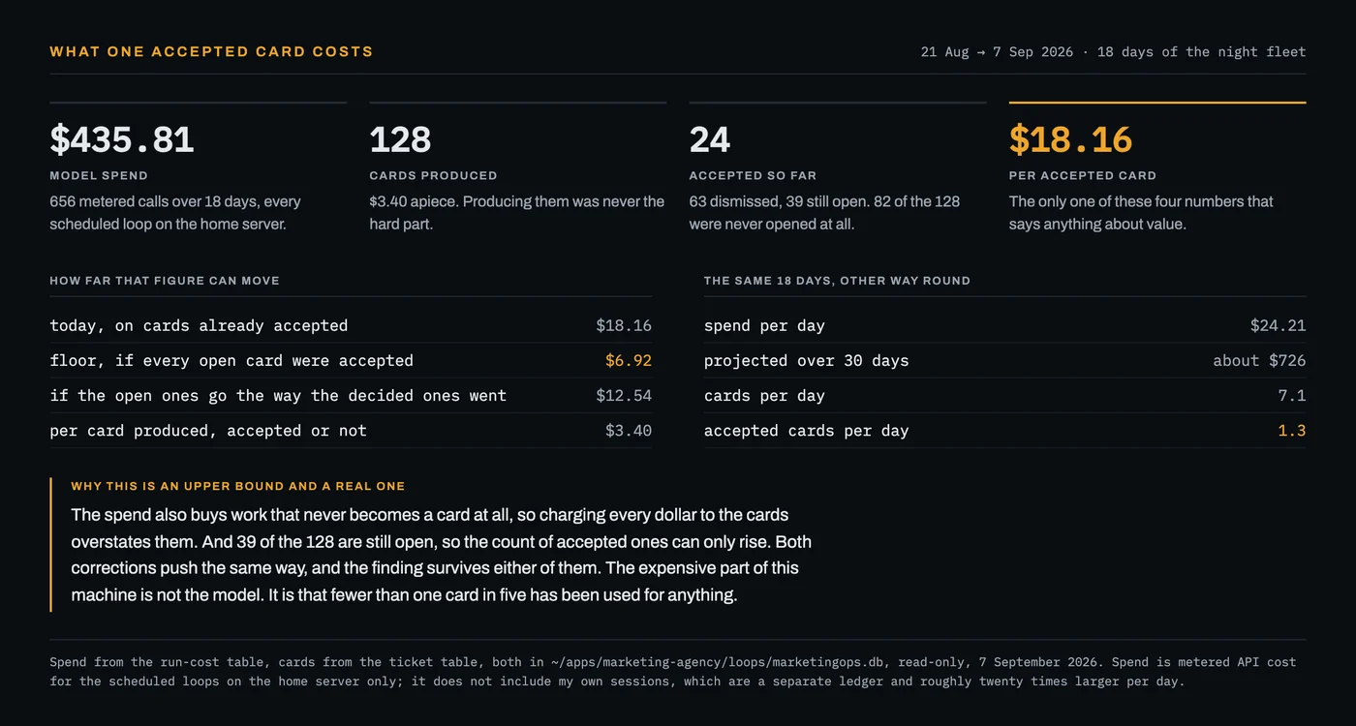
Task: Click the 'HOW FAR THAT FIGURE CAN MOVE' heading
Action: coord(165,281)
